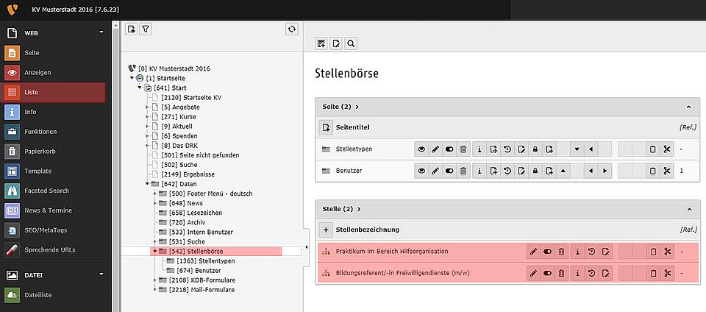Screen dimensions: 706x312
Task: Collapse the Seite (2) table section
Action: [x=688, y=107]
